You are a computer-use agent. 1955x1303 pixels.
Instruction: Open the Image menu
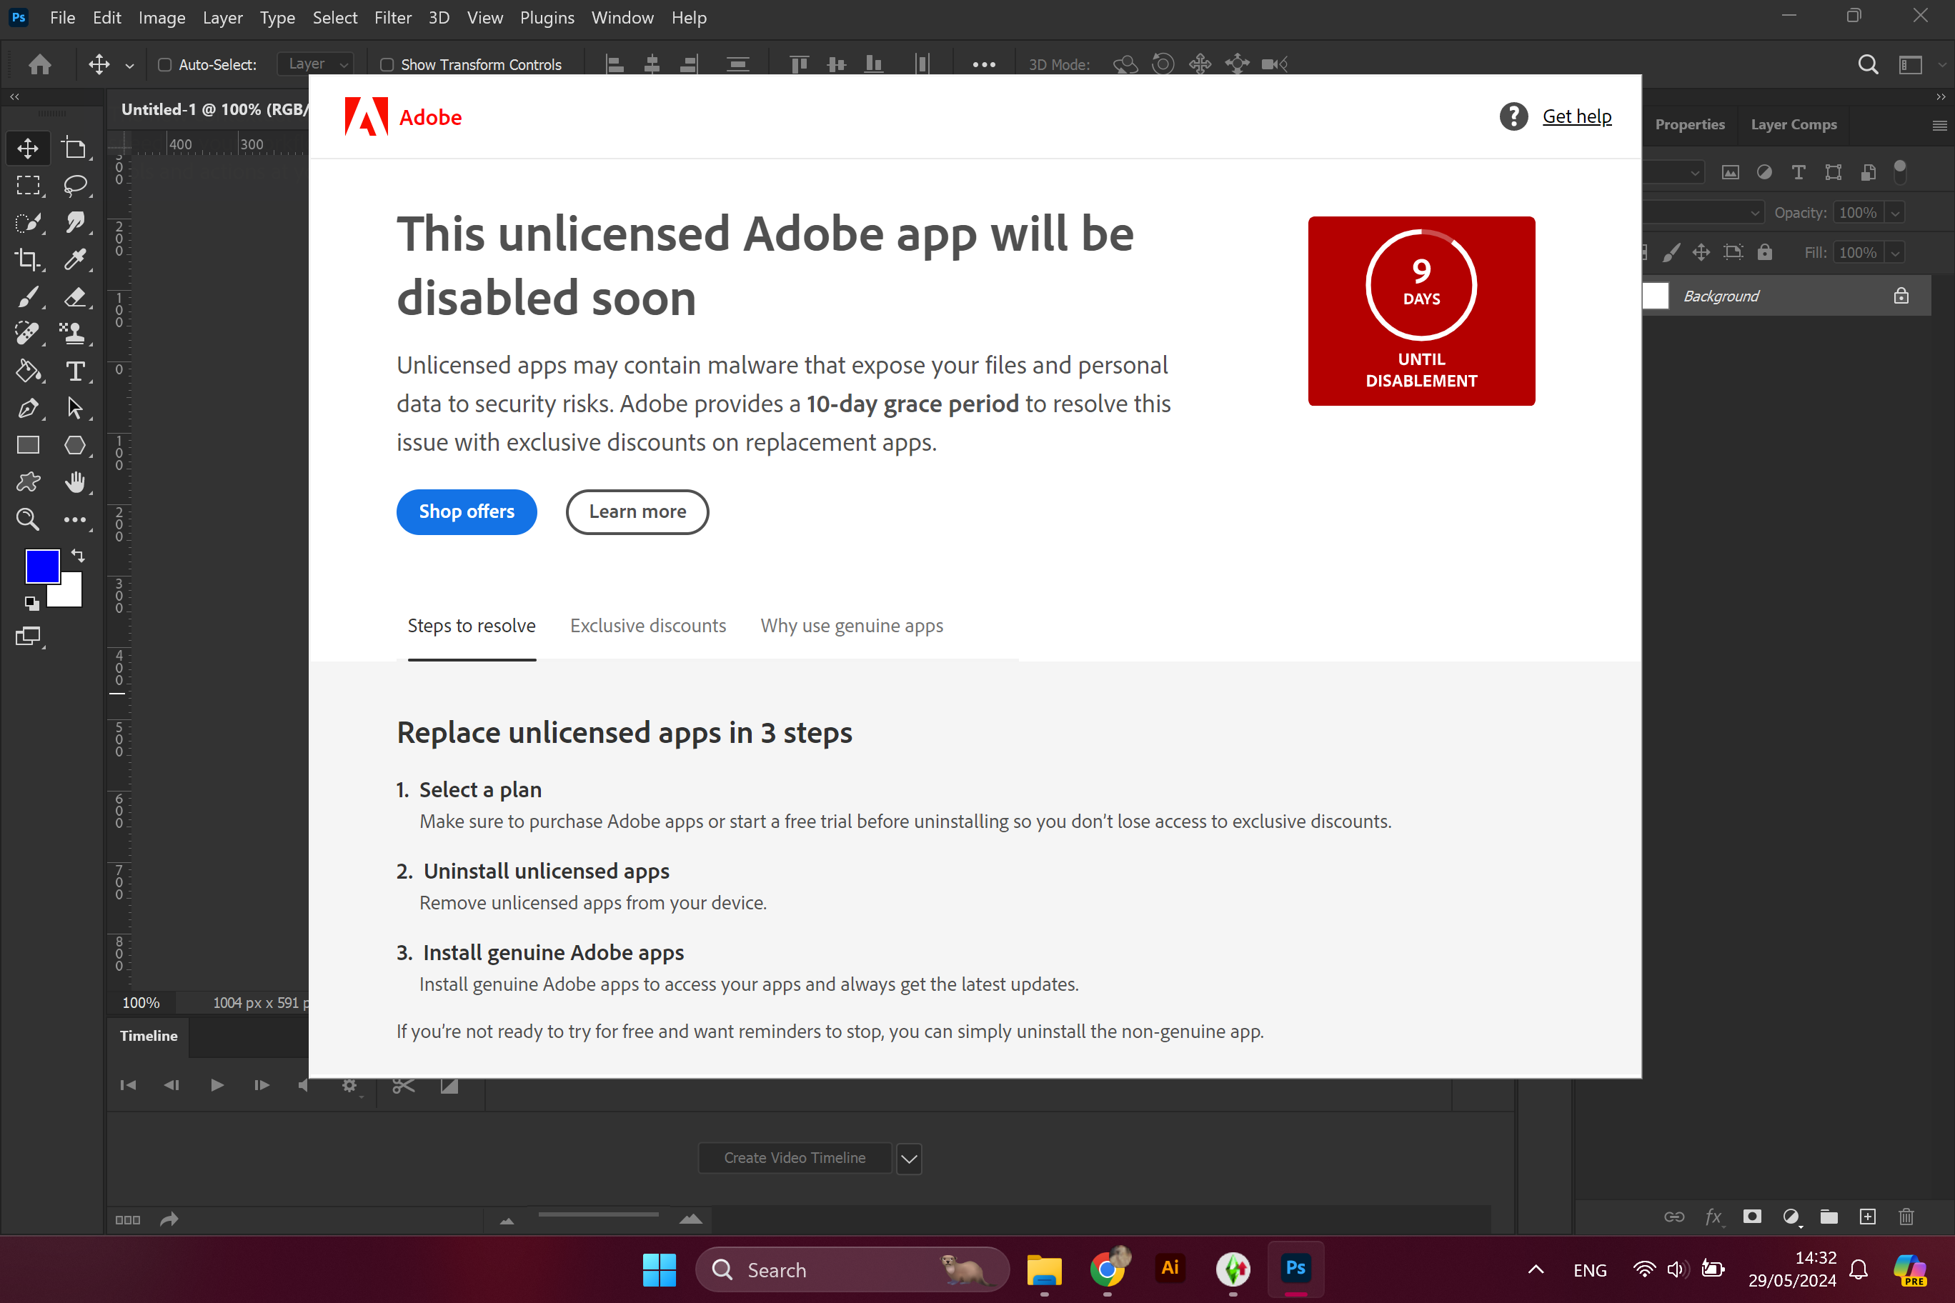click(x=161, y=17)
